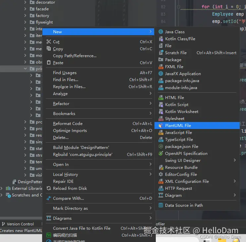The height and width of the screenshot is (242, 246).
Task: Expand the factory folder
Action: (25, 15)
